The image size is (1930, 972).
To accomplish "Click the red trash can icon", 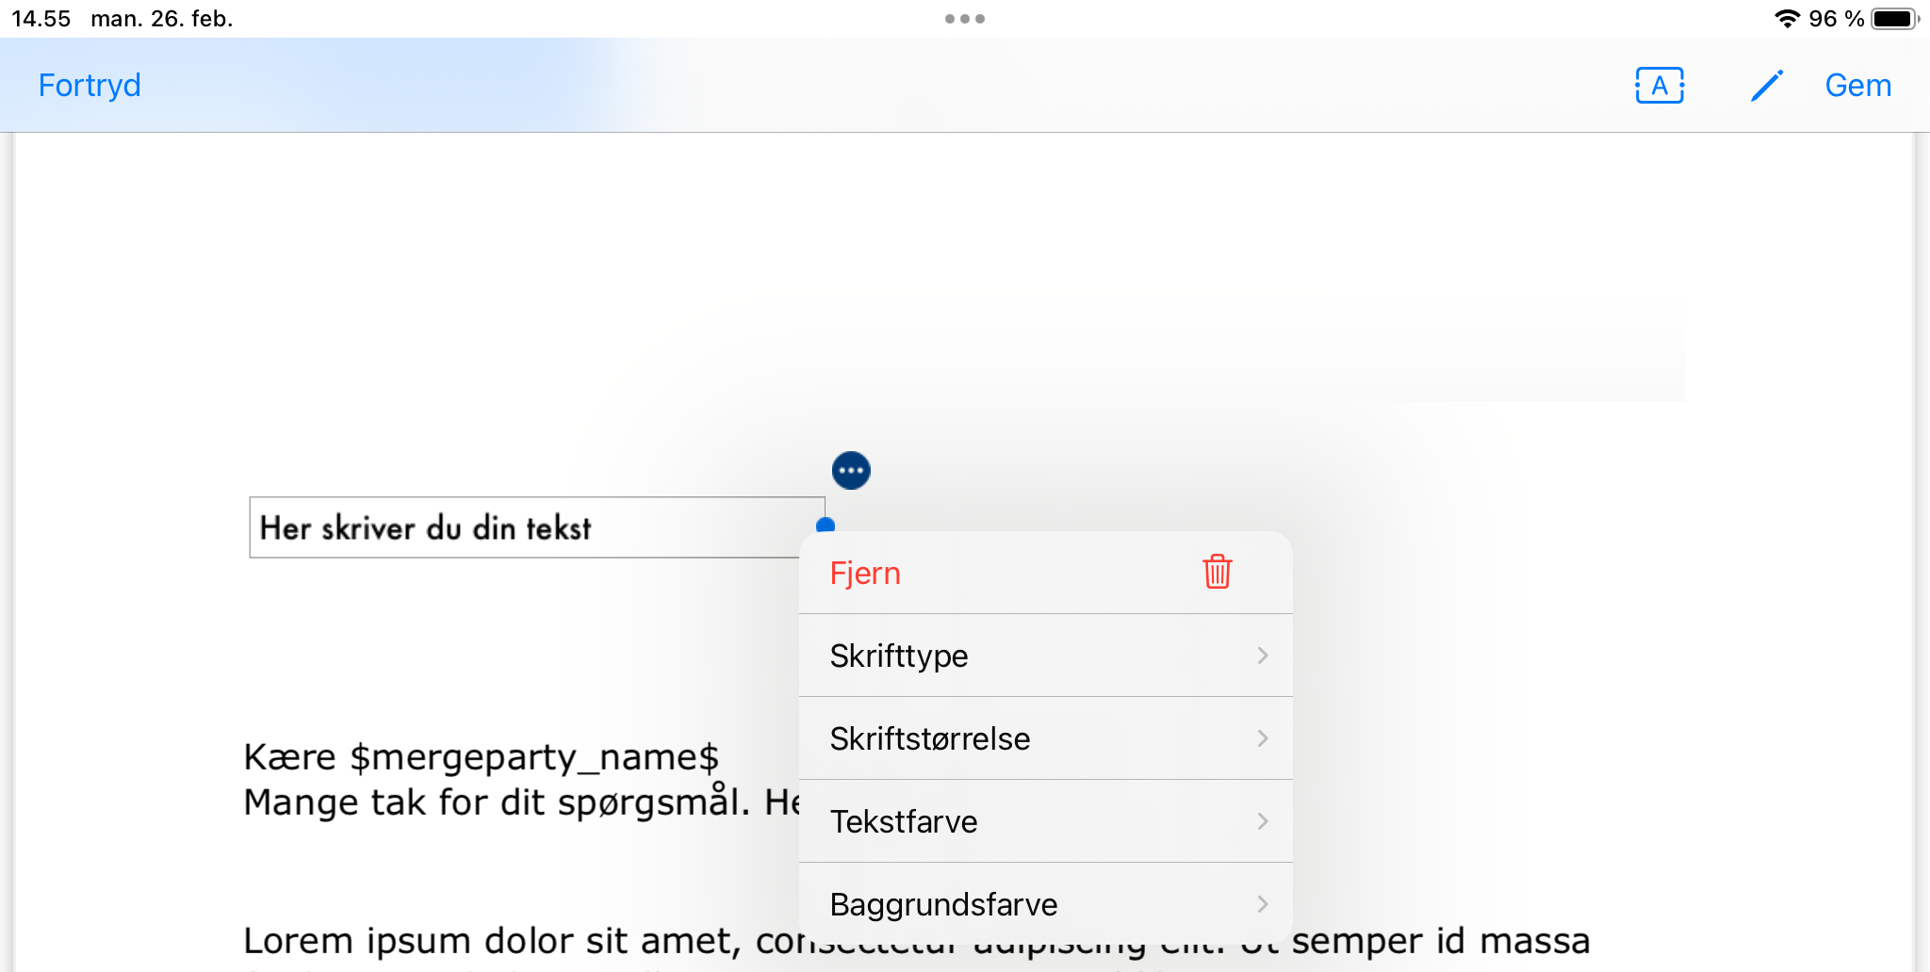I will point(1217,572).
